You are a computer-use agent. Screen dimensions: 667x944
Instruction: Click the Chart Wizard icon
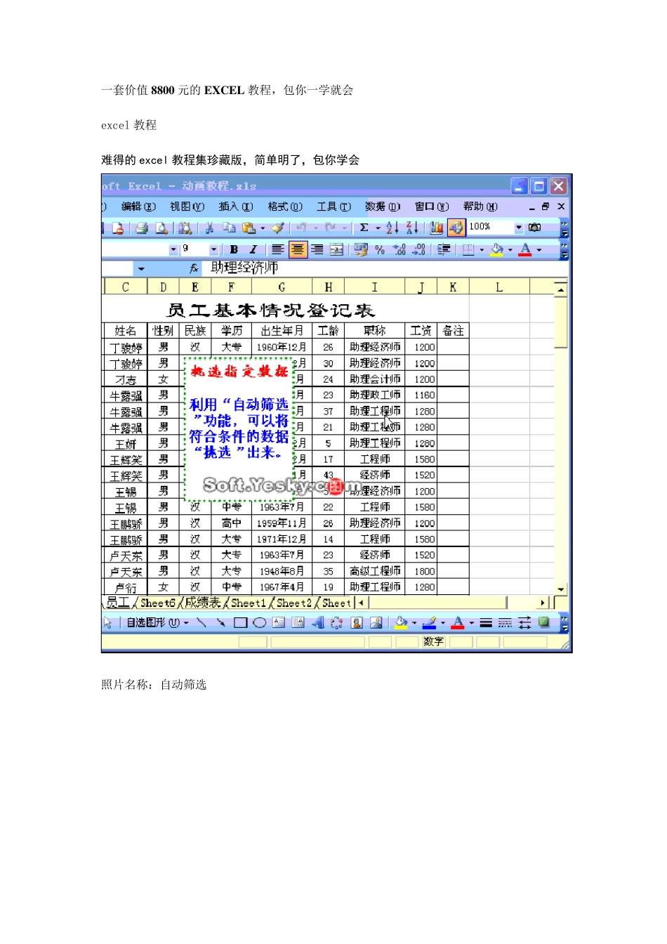pos(437,228)
